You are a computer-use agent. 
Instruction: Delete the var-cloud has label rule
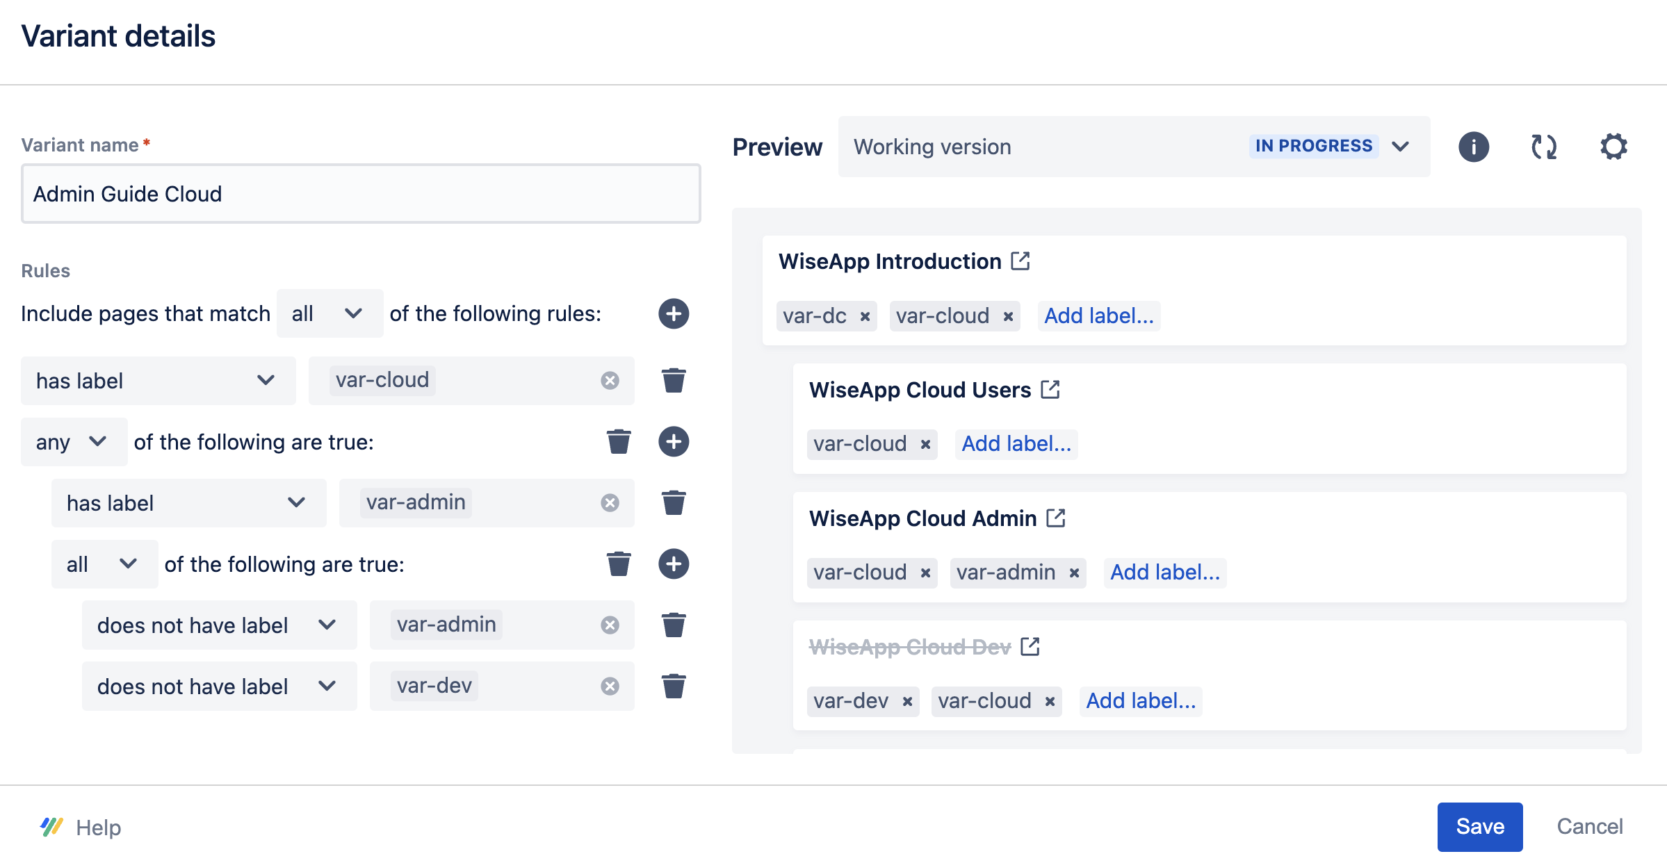673,381
